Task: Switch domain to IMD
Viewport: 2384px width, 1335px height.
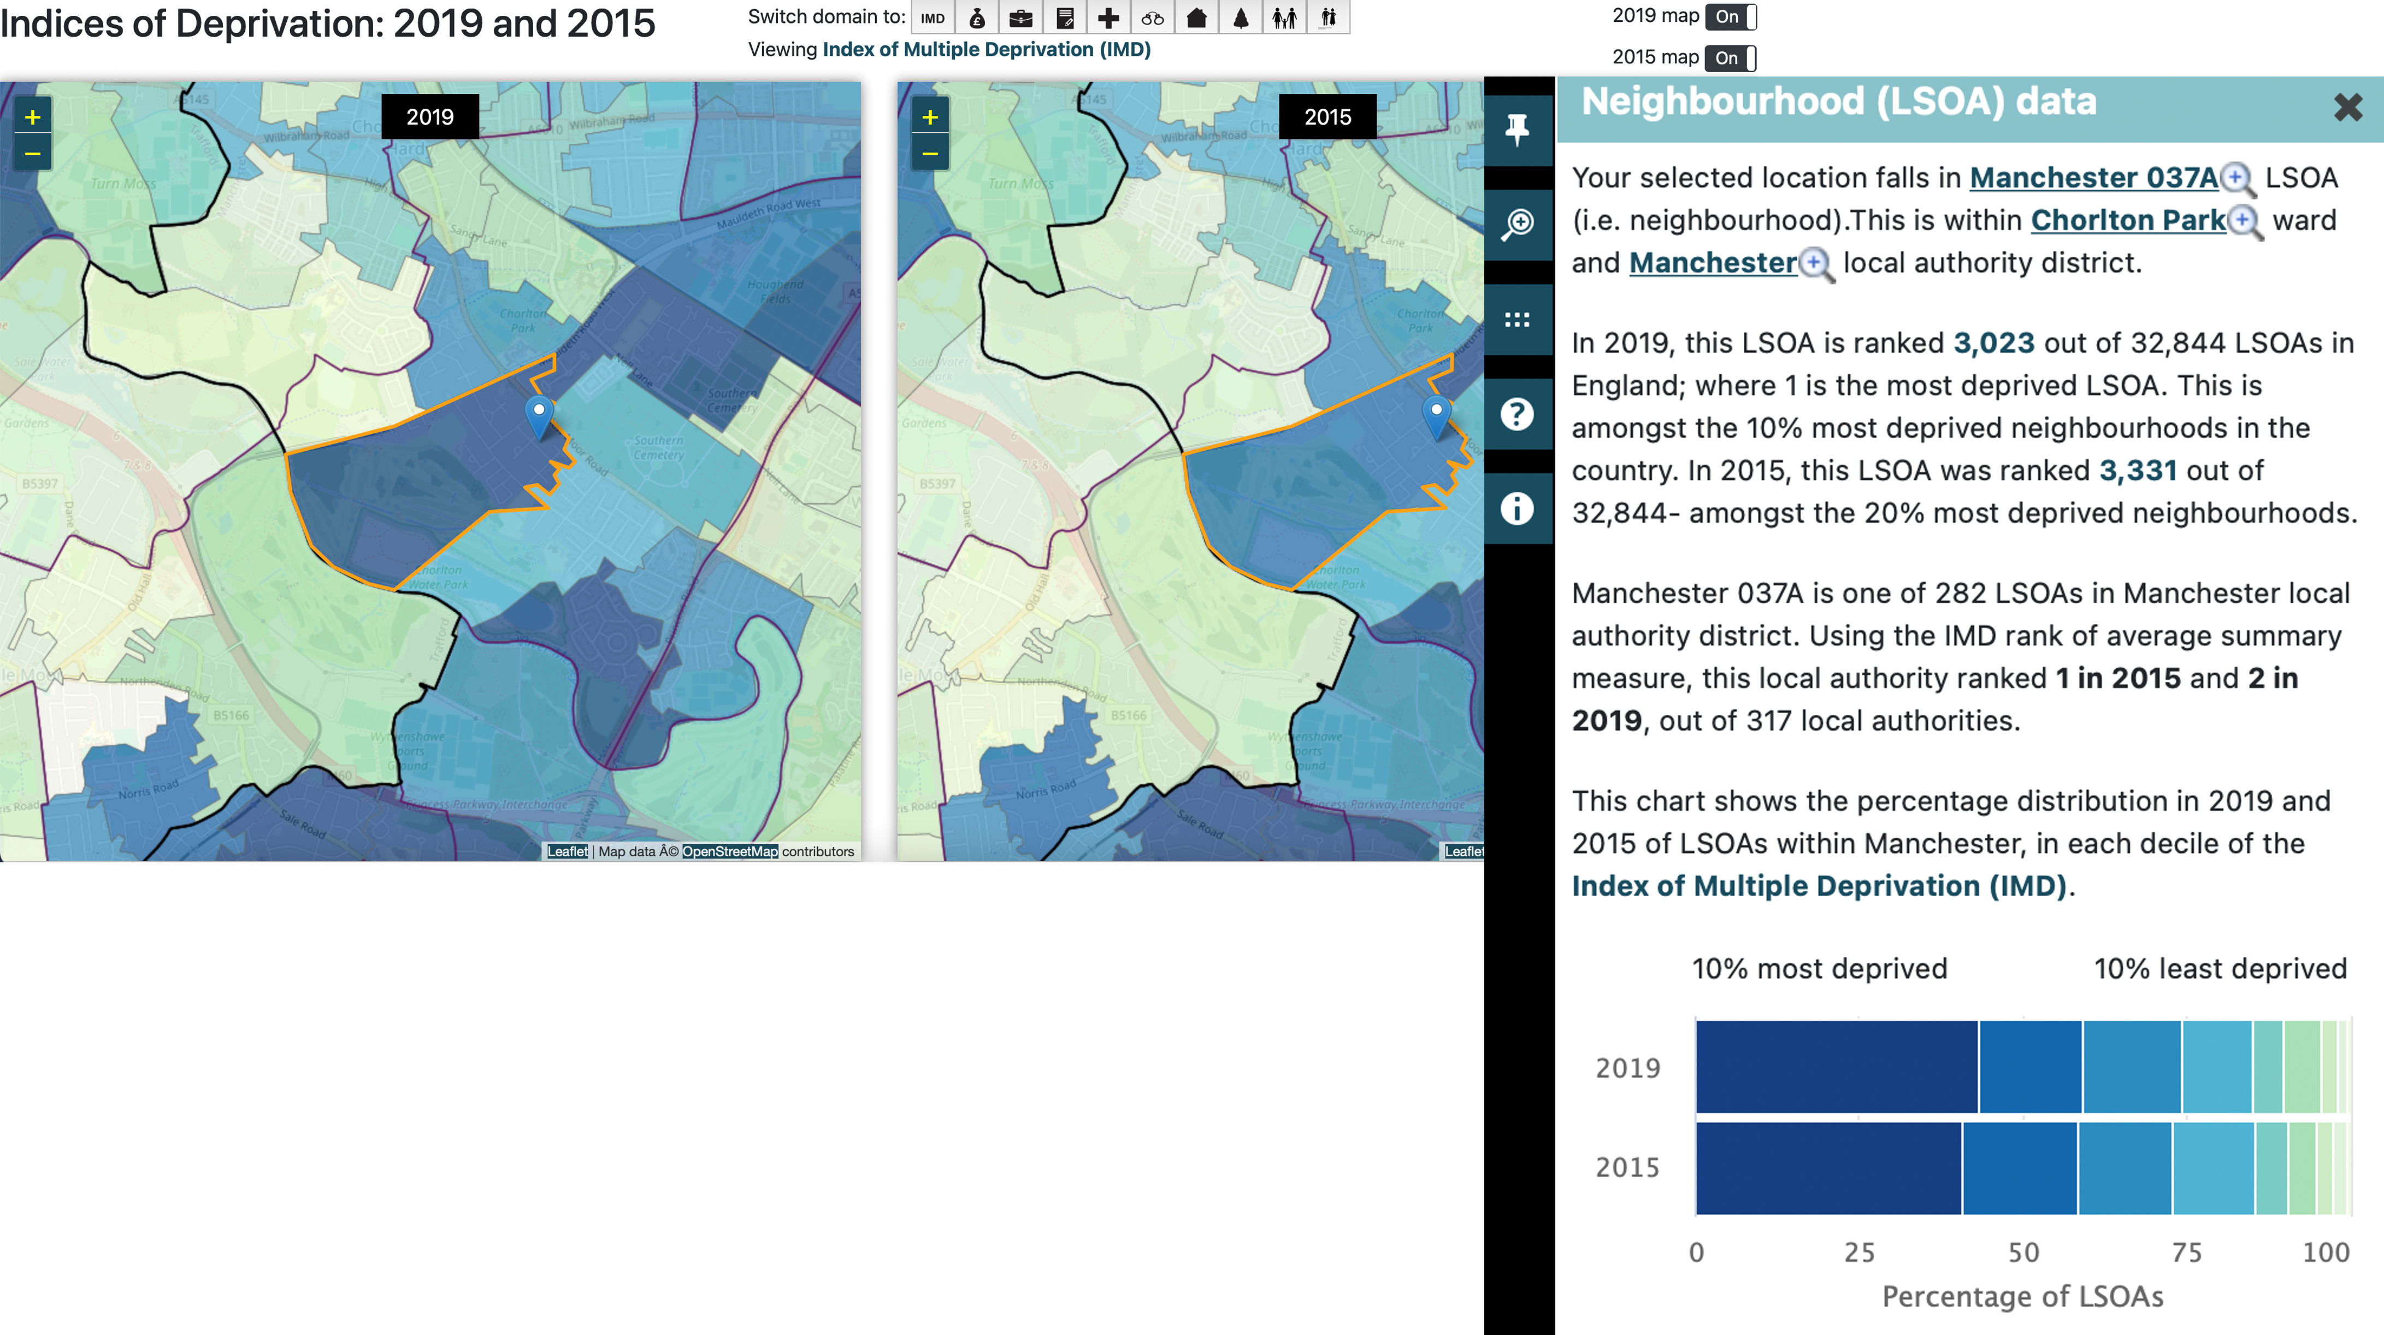Action: point(933,17)
